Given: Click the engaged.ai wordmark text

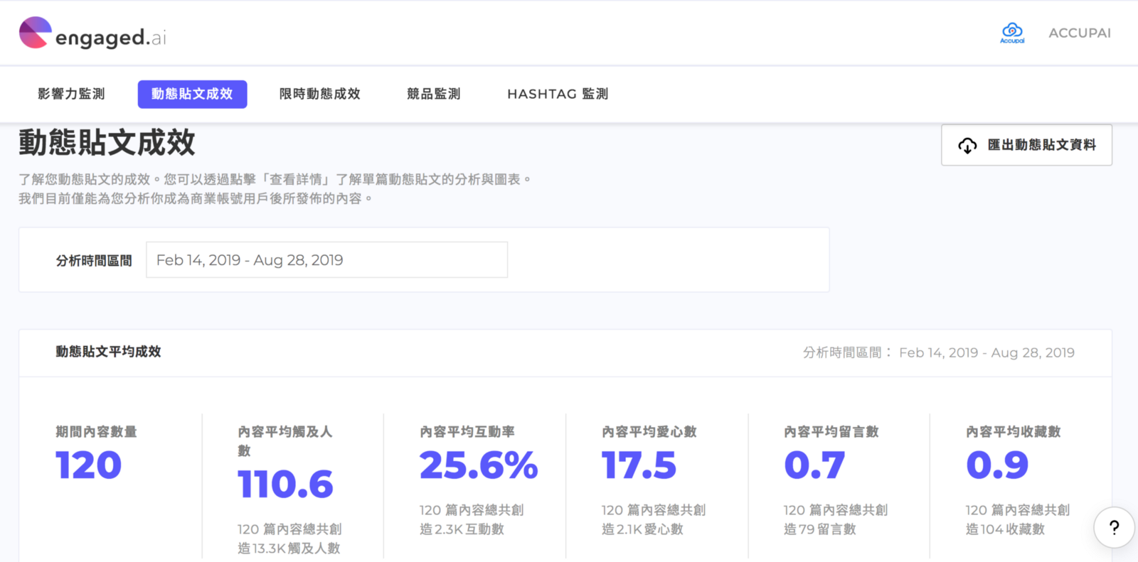Looking at the screenshot, I should (x=111, y=38).
